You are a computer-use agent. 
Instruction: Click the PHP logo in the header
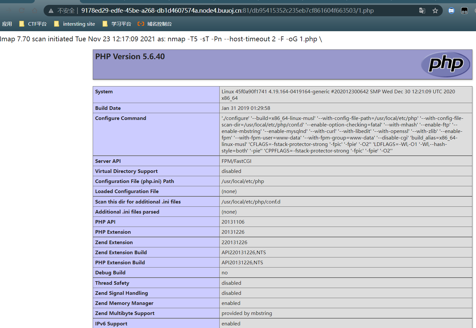tap(445, 64)
